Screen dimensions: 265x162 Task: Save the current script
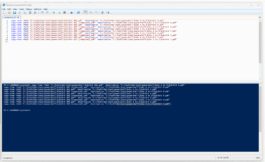pos(14,13)
